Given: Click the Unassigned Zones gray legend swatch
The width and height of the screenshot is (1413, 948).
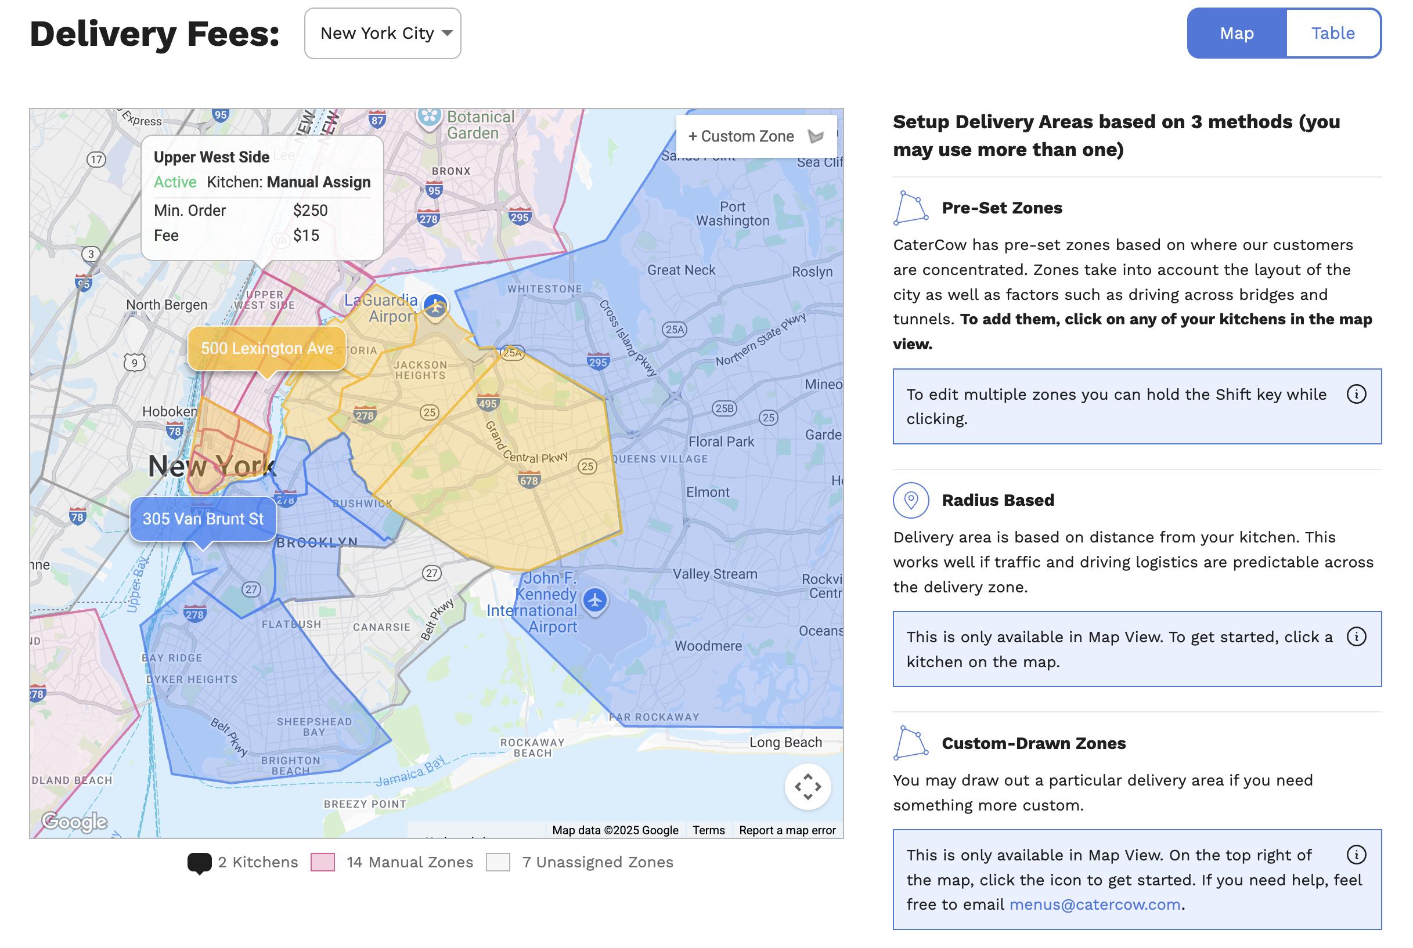Looking at the screenshot, I should (x=498, y=862).
